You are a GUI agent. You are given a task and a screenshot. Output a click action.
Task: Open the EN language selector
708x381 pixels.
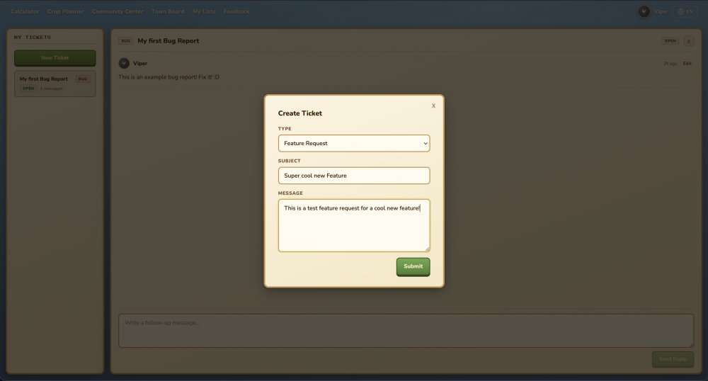point(685,11)
